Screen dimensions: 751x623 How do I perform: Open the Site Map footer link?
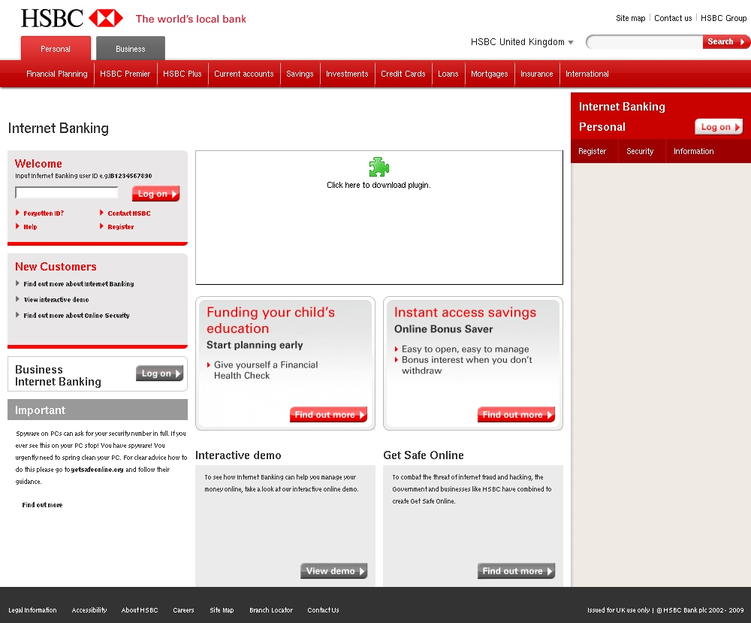pos(222,610)
